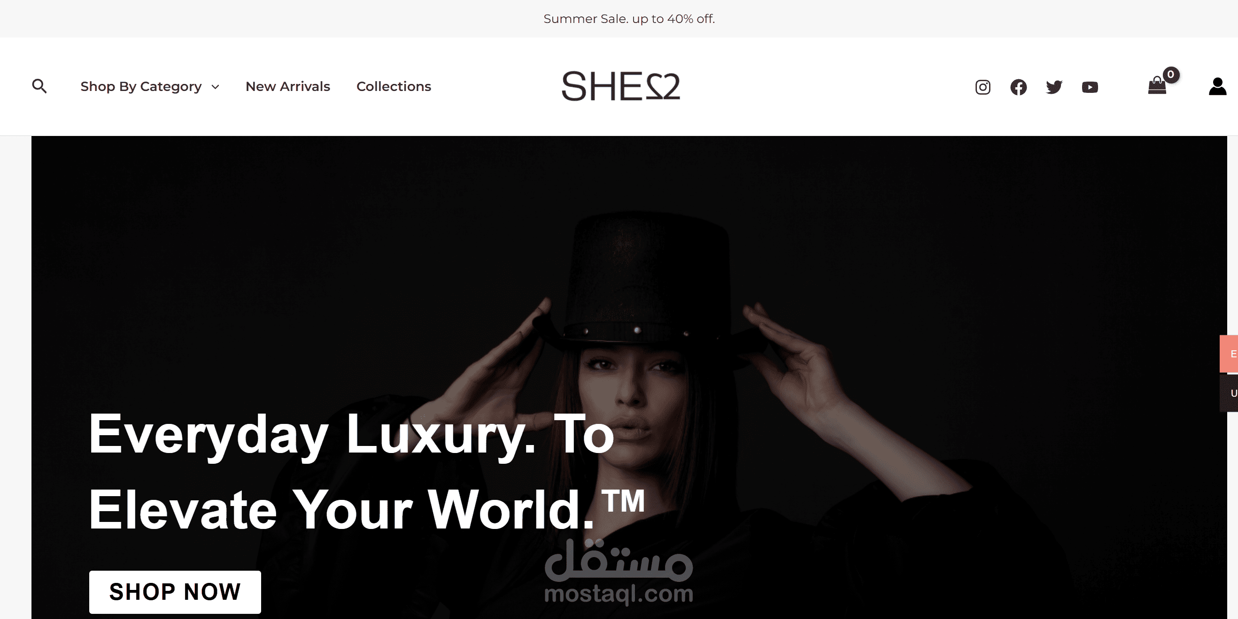Open the search magnifier icon
This screenshot has width=1238, height=619.
click(x=39, y=86)
